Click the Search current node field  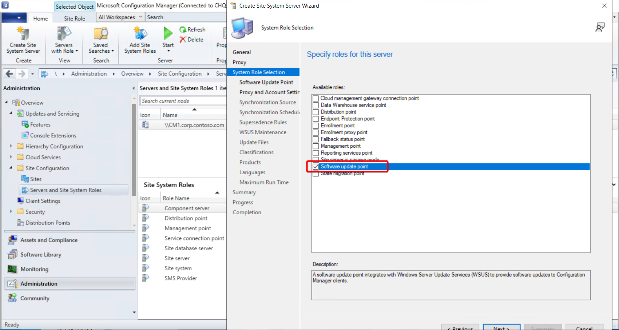tap(183, 101)
